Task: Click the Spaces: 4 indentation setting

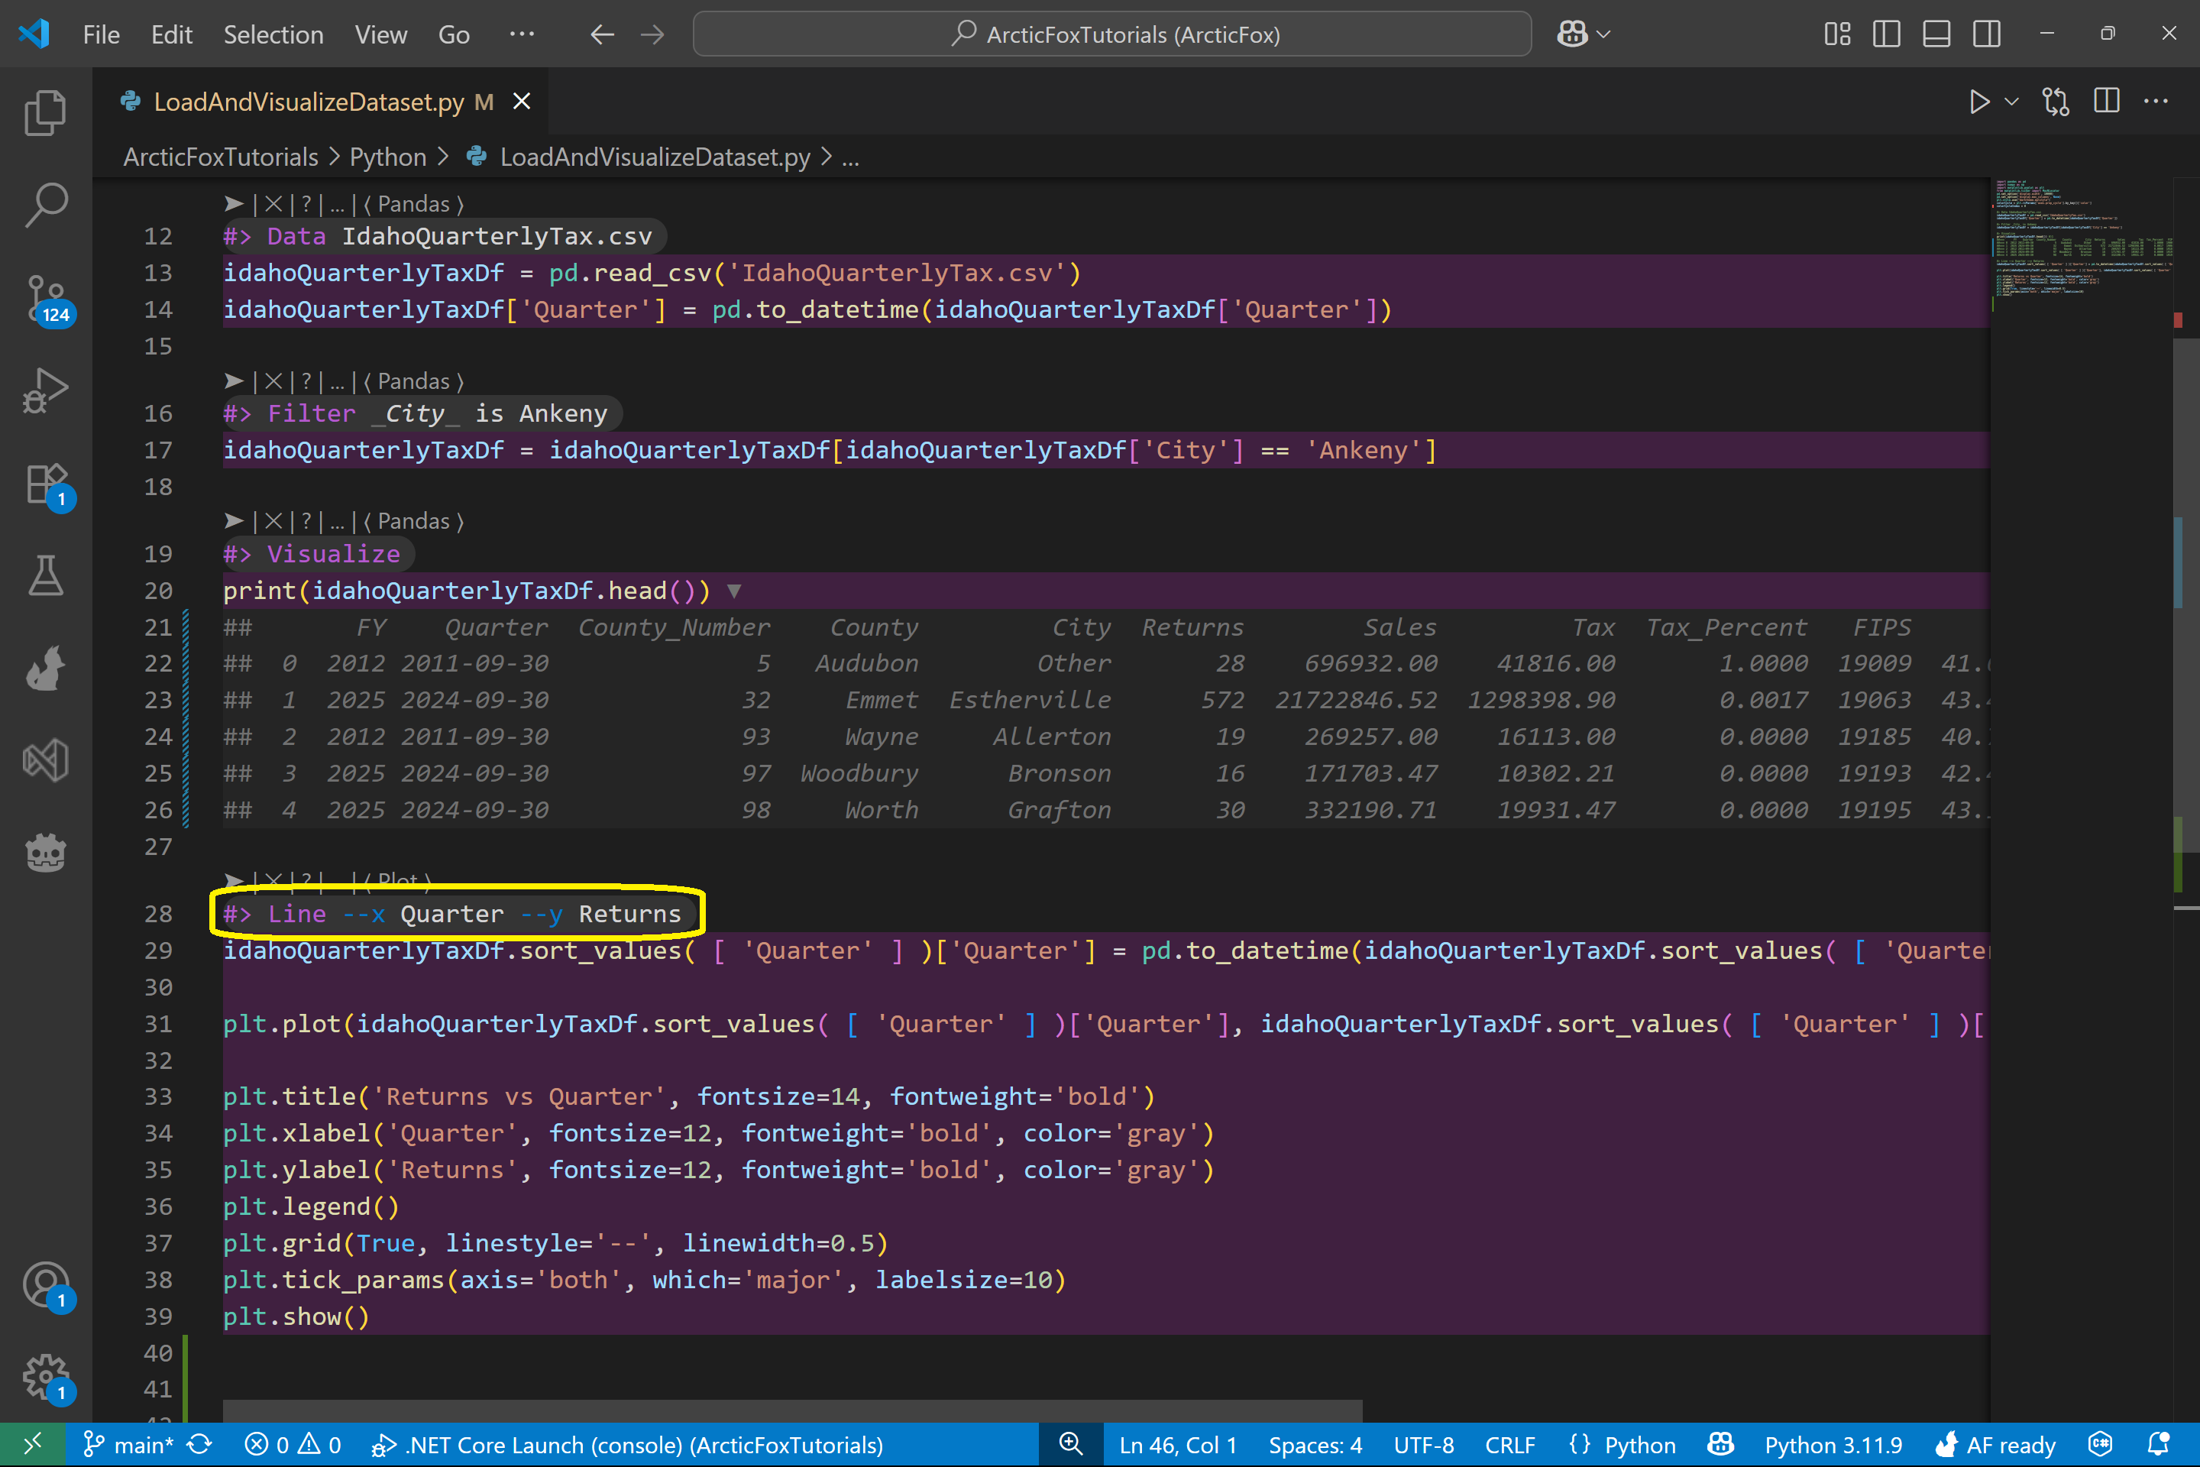Action: (x=1315, y=1445)
